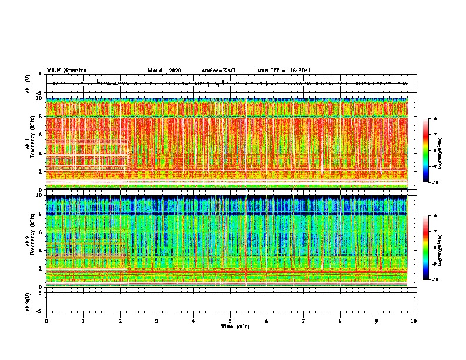Click inside the ch.1 spectrogram plot

[x=227, y=144]
